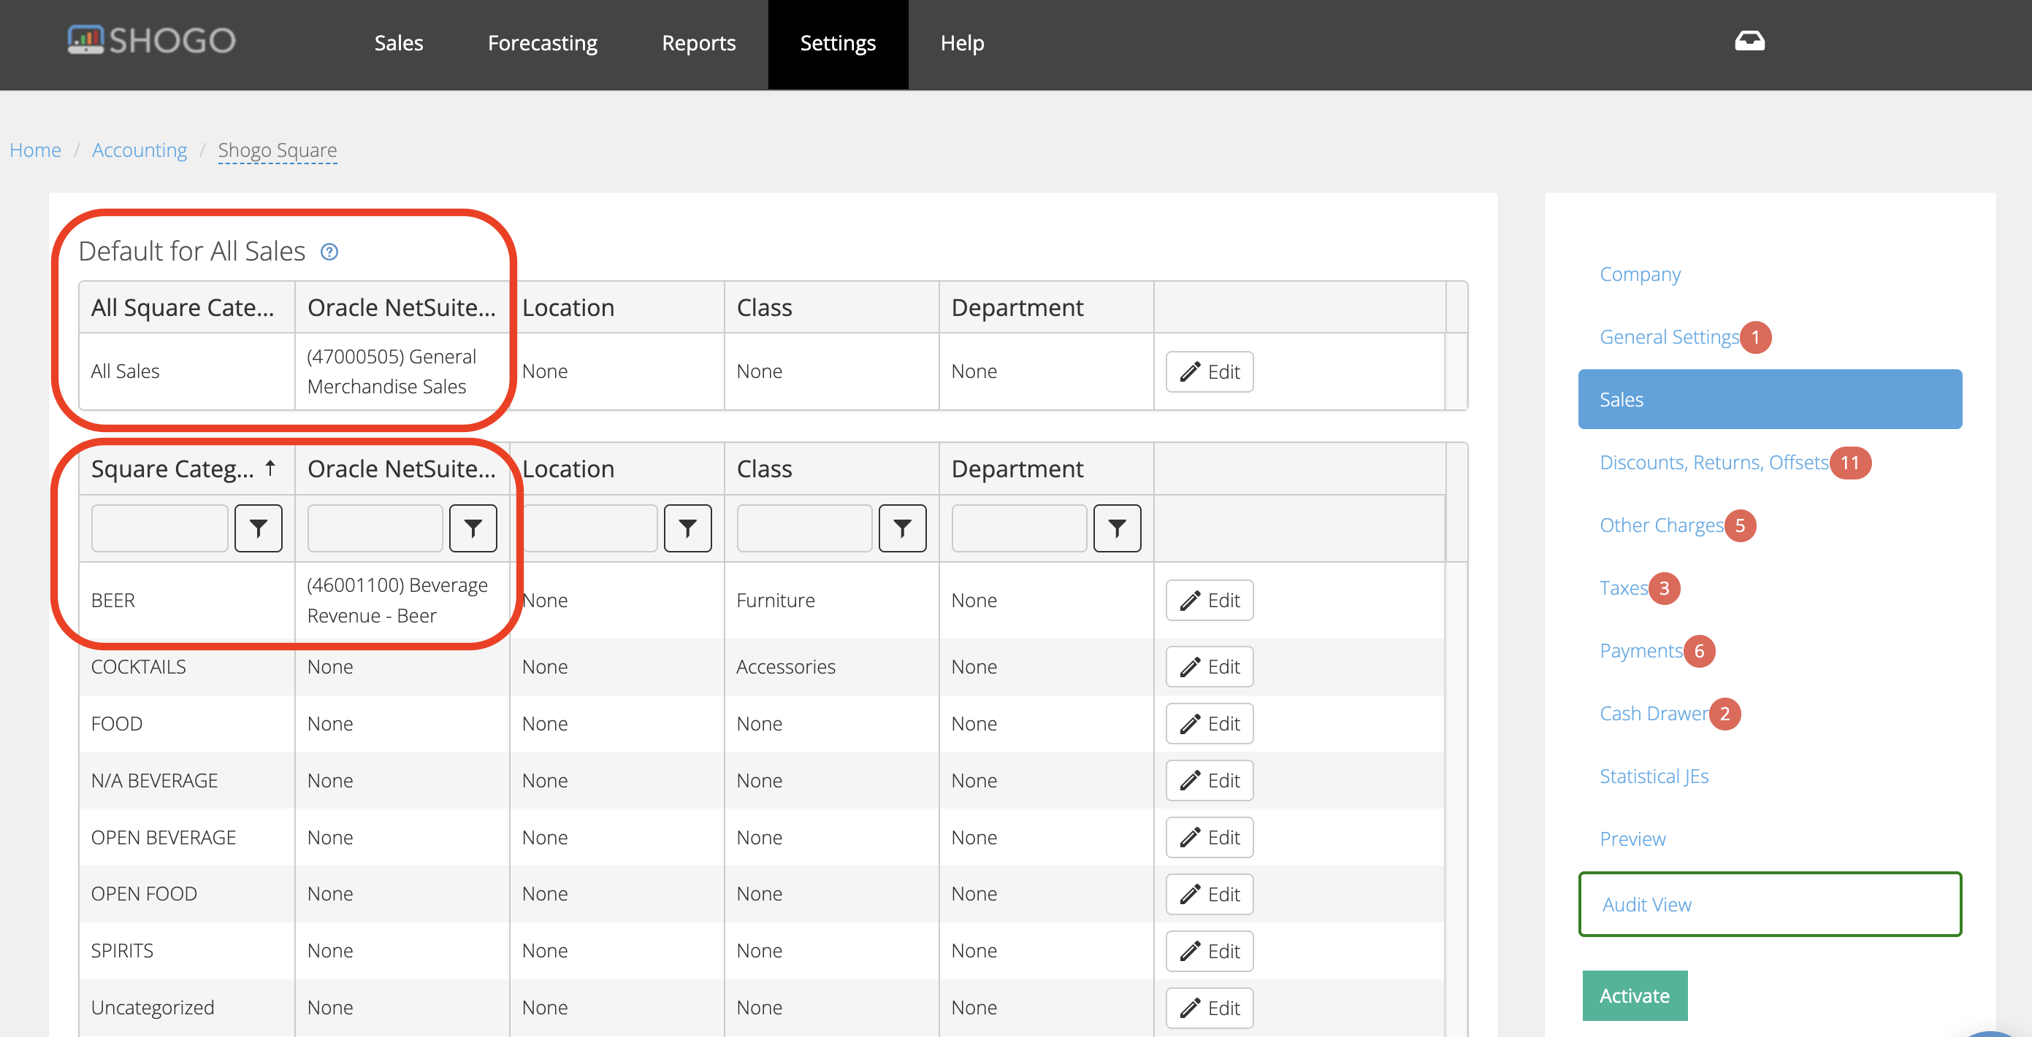Click the Payments badge showing 6
2032x1037 pixels.
coord(1699,651)
